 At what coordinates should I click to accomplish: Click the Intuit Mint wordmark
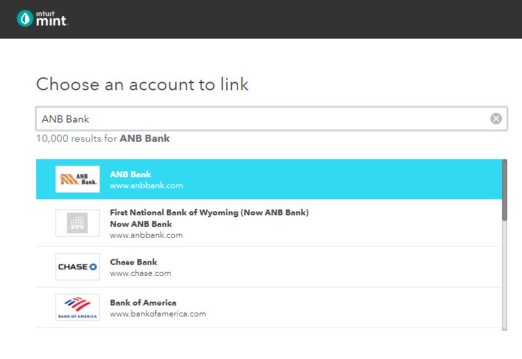coord(52,19)
